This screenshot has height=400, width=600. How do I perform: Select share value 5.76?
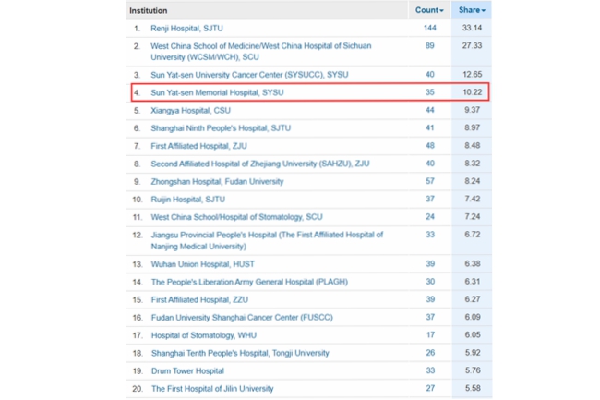click(x=473, y=370)
